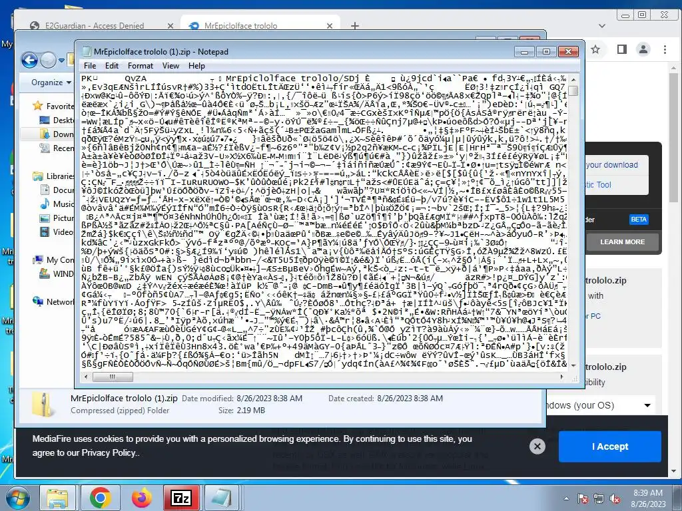Close the MrEpiclolface trololo browser tab
682x511 pixels.
(330, 26)
